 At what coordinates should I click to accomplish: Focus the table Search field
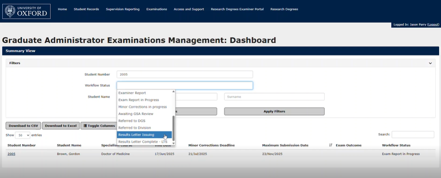(x=412, y=134)
